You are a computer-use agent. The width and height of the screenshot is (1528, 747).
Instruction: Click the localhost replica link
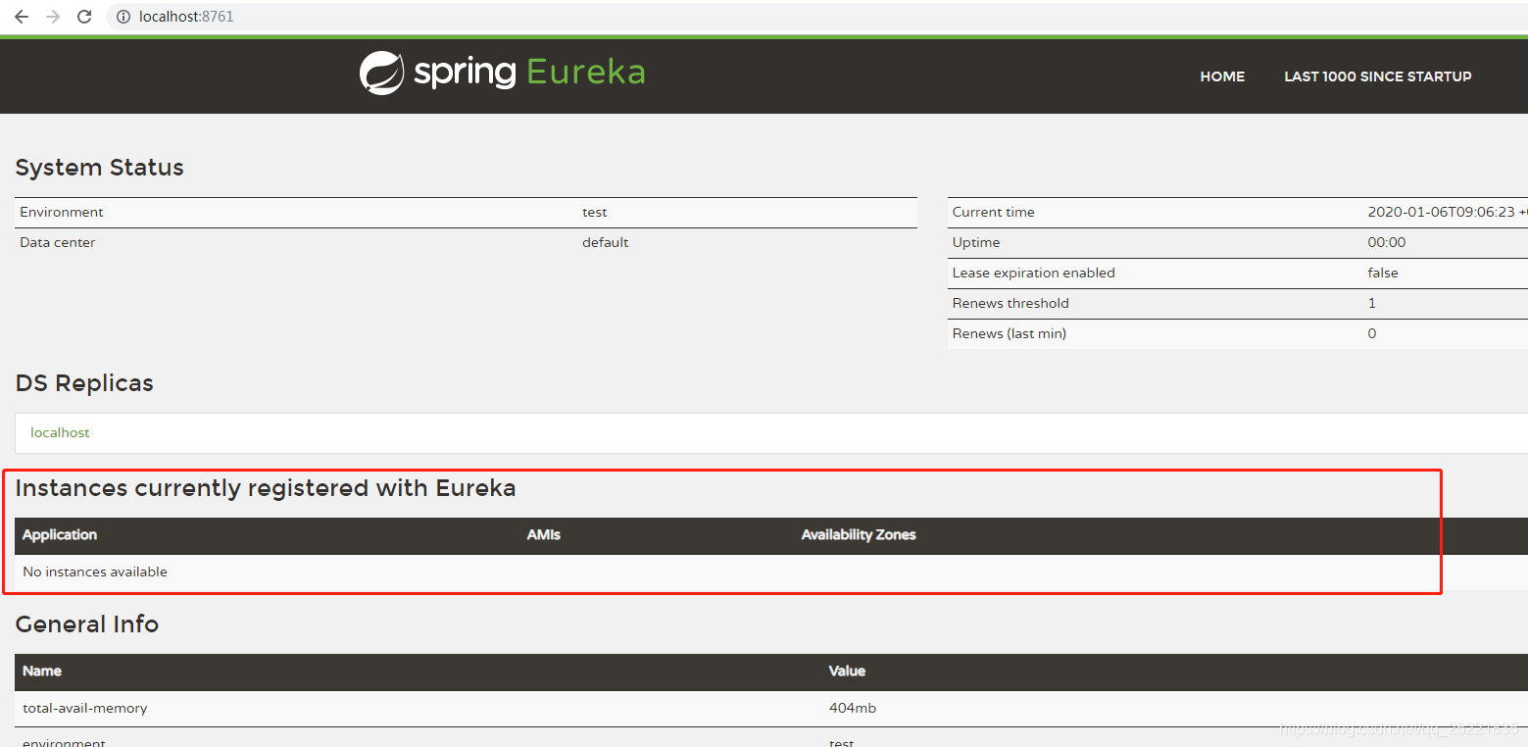pos(60,432)
